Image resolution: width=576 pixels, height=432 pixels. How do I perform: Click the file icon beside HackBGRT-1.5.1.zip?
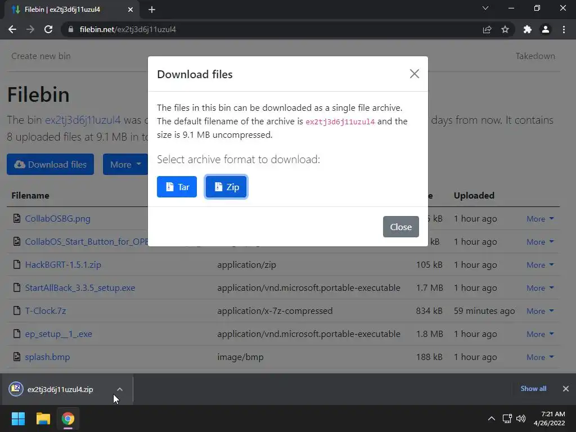pyautogui.click(x=16, y=264)
